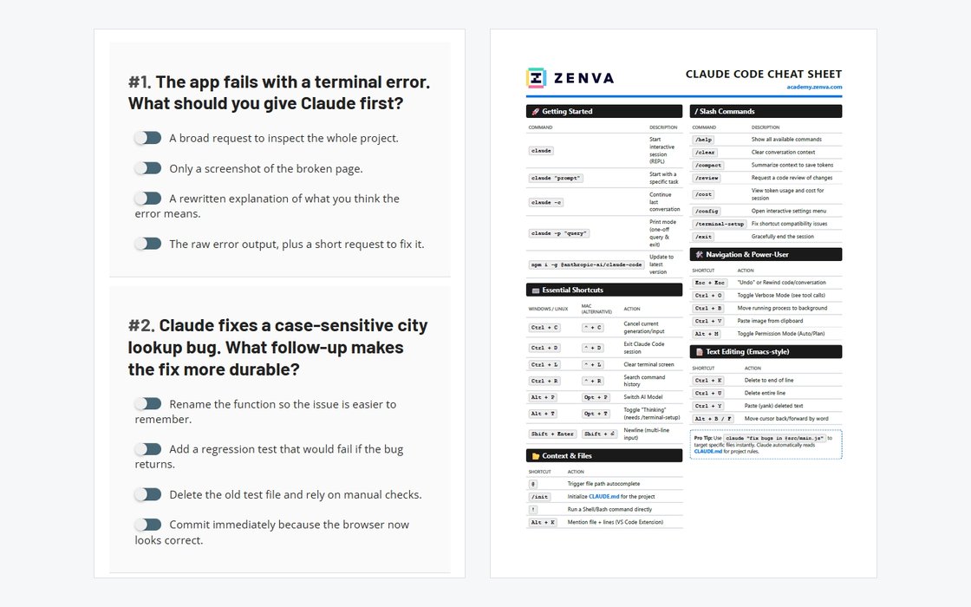Toggle 'Only a screenshot of the broken page'
Screen dimensions: 971x607
148,168
